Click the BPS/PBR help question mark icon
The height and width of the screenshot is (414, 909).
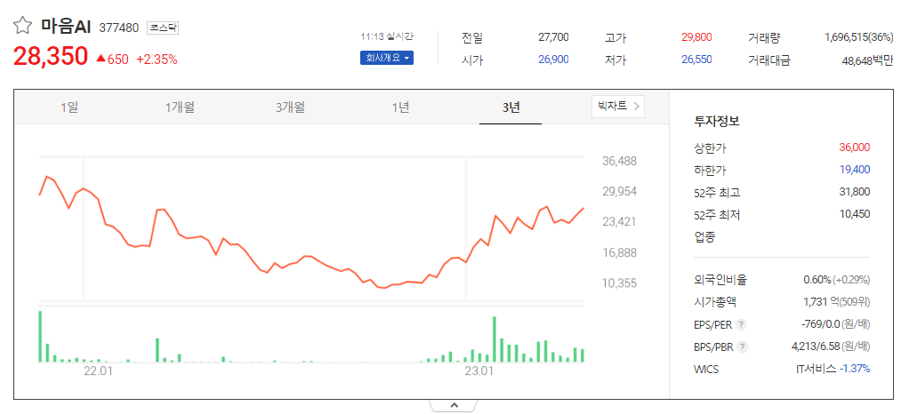[742, 347]
